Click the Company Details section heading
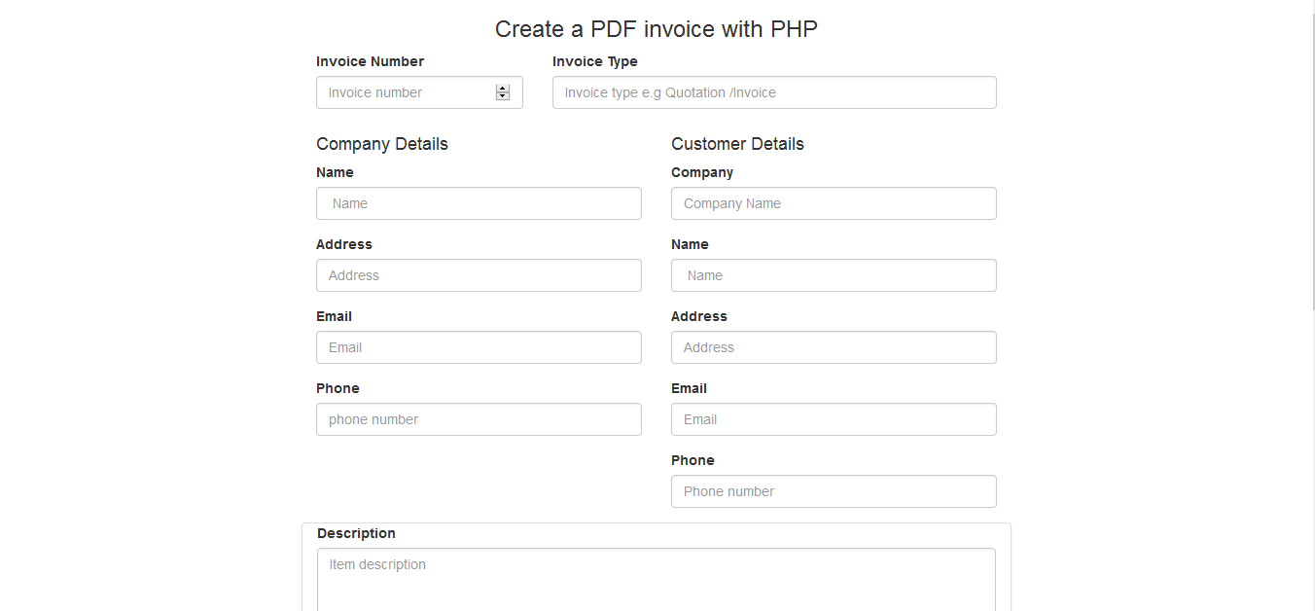Image resolution: width=1315 pixels, height=611 pixels. [x=381, y=143]
